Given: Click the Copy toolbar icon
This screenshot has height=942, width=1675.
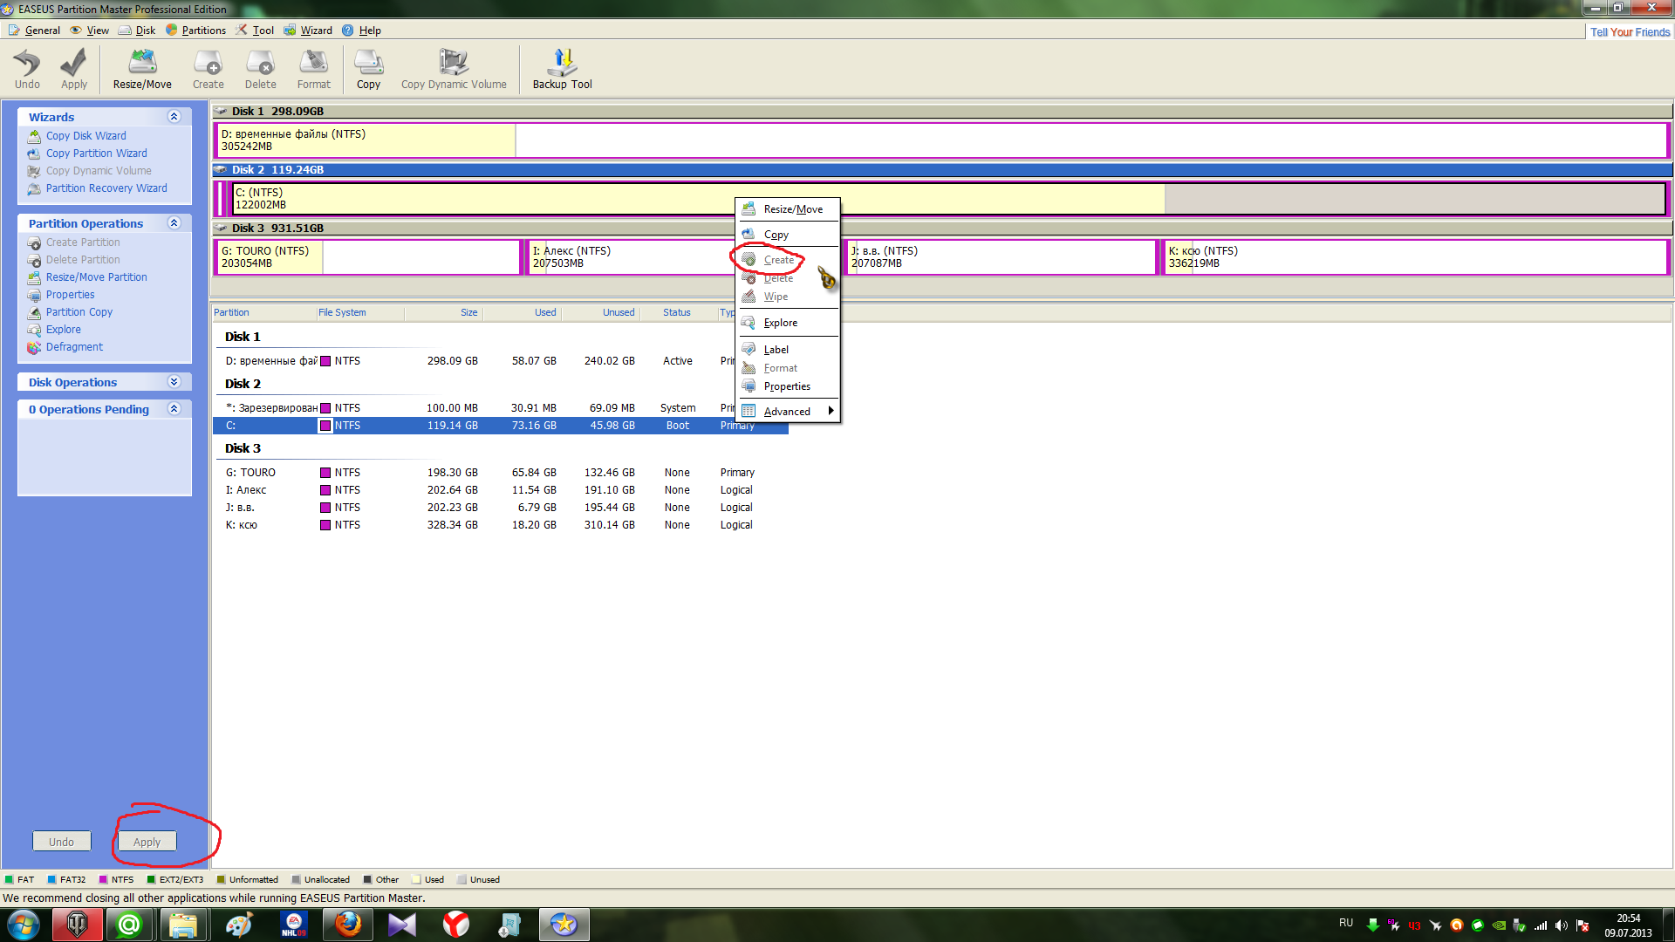Looking at the screenshot, I should click(x=368, y=69).
